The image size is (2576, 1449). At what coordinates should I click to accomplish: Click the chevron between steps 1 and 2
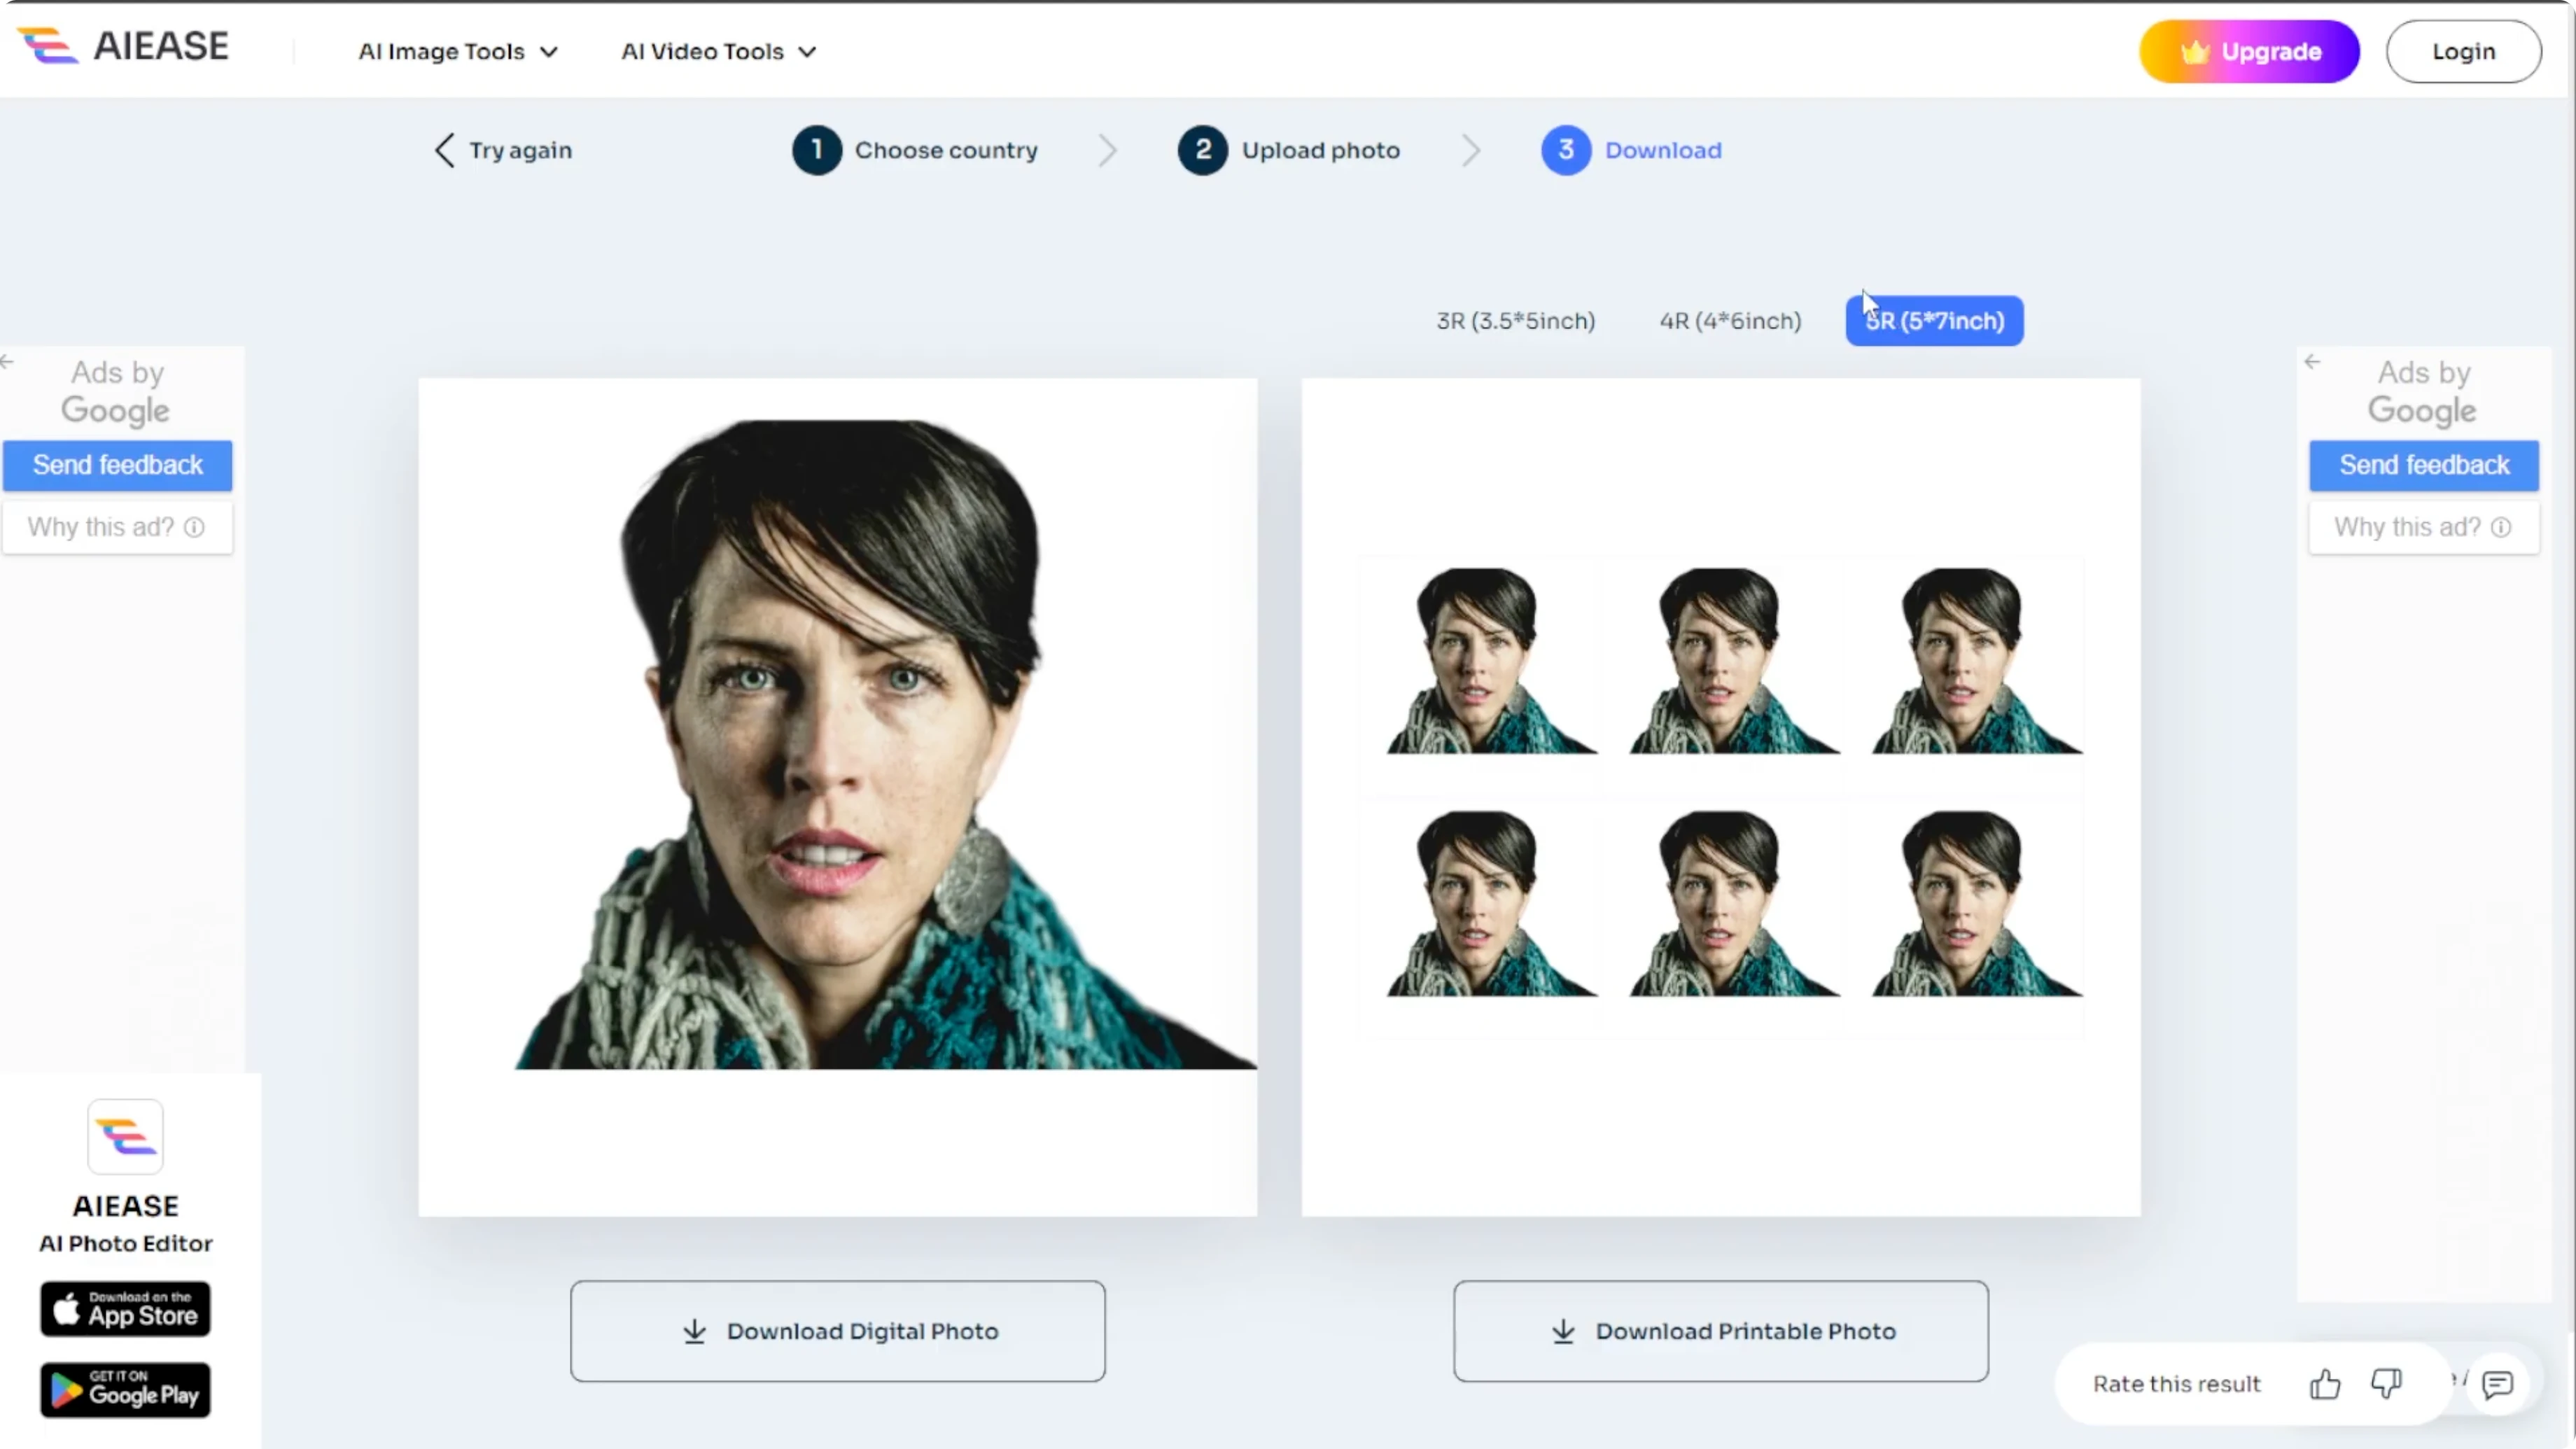click(x=1107, y=150)
